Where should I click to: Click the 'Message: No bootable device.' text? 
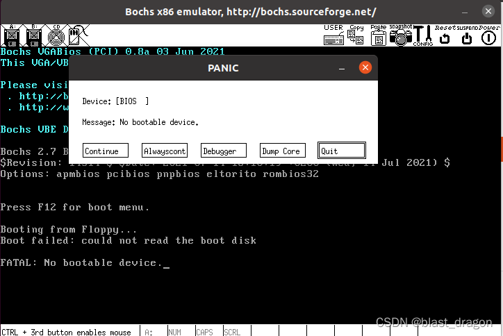(140, 122)
